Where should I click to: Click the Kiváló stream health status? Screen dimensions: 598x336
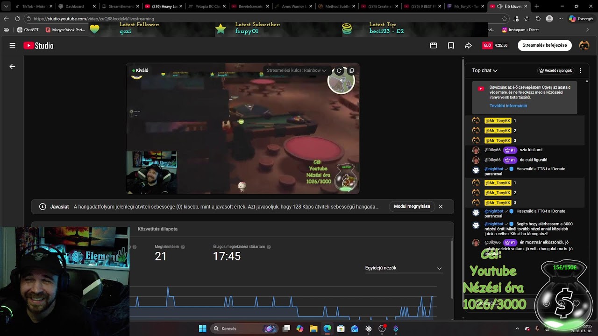pyautogui.click(x=140, y=70)
